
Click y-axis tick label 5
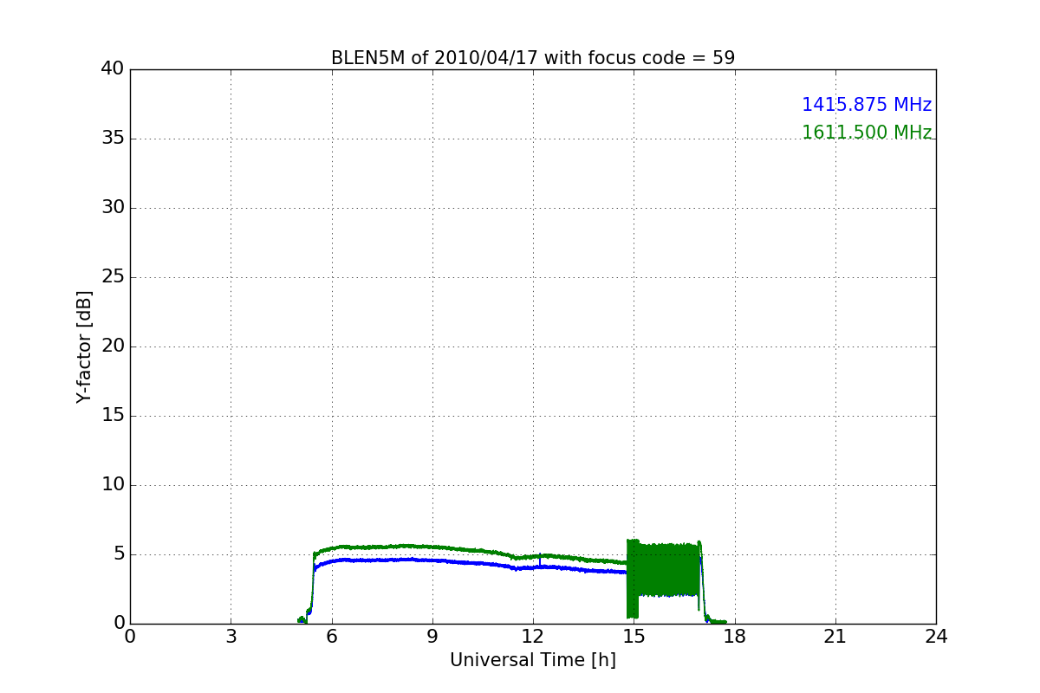coord(119,554)
